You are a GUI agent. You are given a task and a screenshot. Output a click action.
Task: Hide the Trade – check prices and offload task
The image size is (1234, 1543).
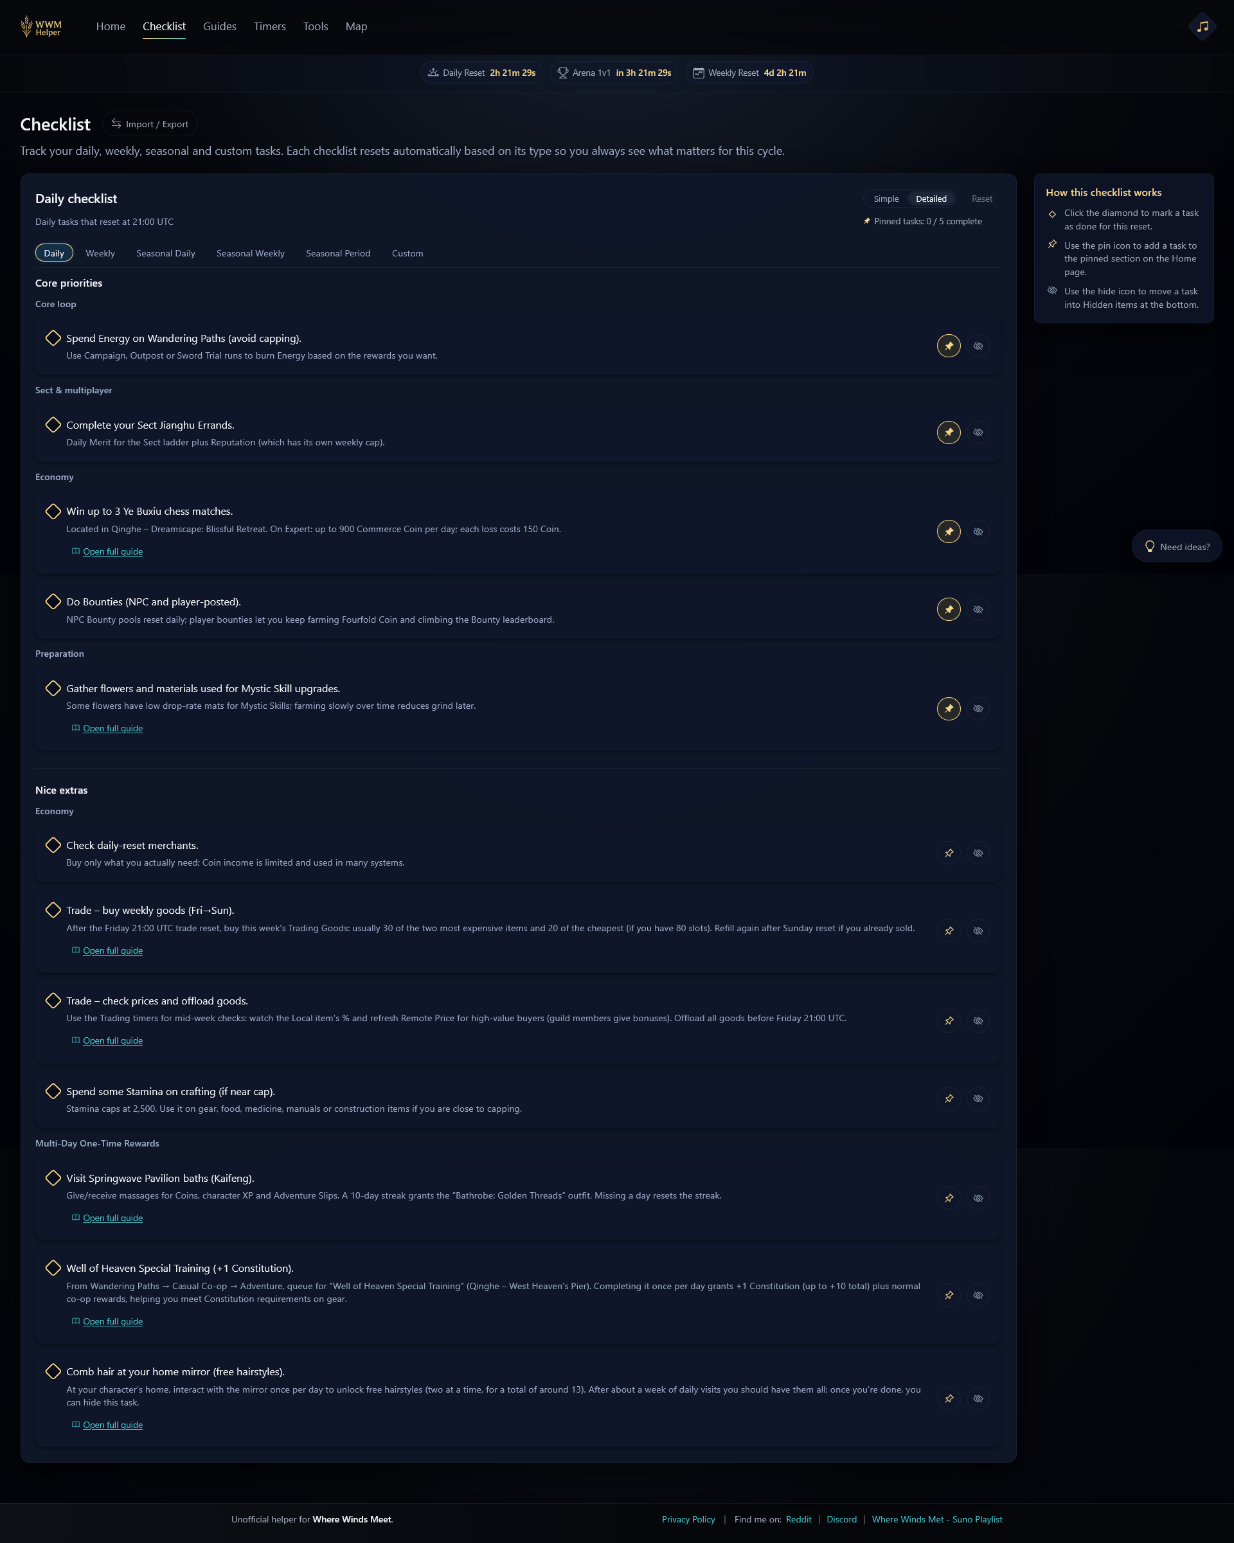(978, 1021)
